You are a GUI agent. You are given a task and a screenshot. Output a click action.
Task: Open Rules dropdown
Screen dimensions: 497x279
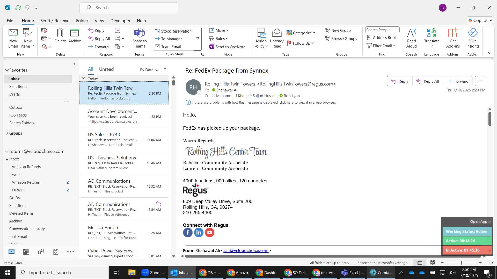point(219,38)
